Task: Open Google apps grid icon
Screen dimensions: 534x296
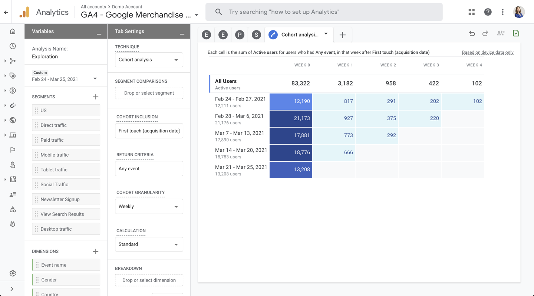Action: (472, 12)
